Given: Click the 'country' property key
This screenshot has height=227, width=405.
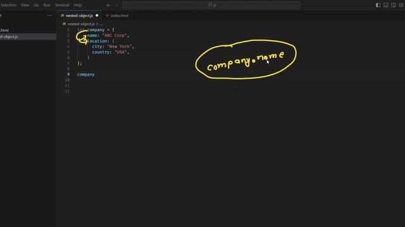Looking at the screenshot, I should pos(101,52).
